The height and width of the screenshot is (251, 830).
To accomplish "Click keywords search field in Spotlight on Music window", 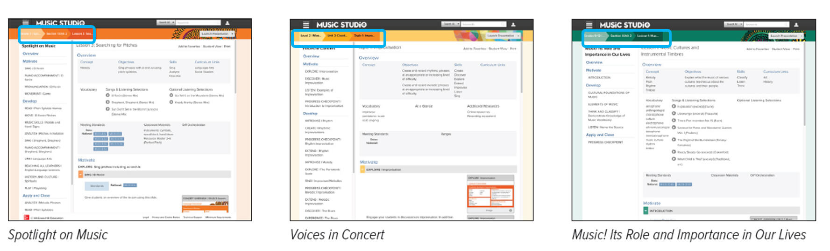I will click(198, 22).
